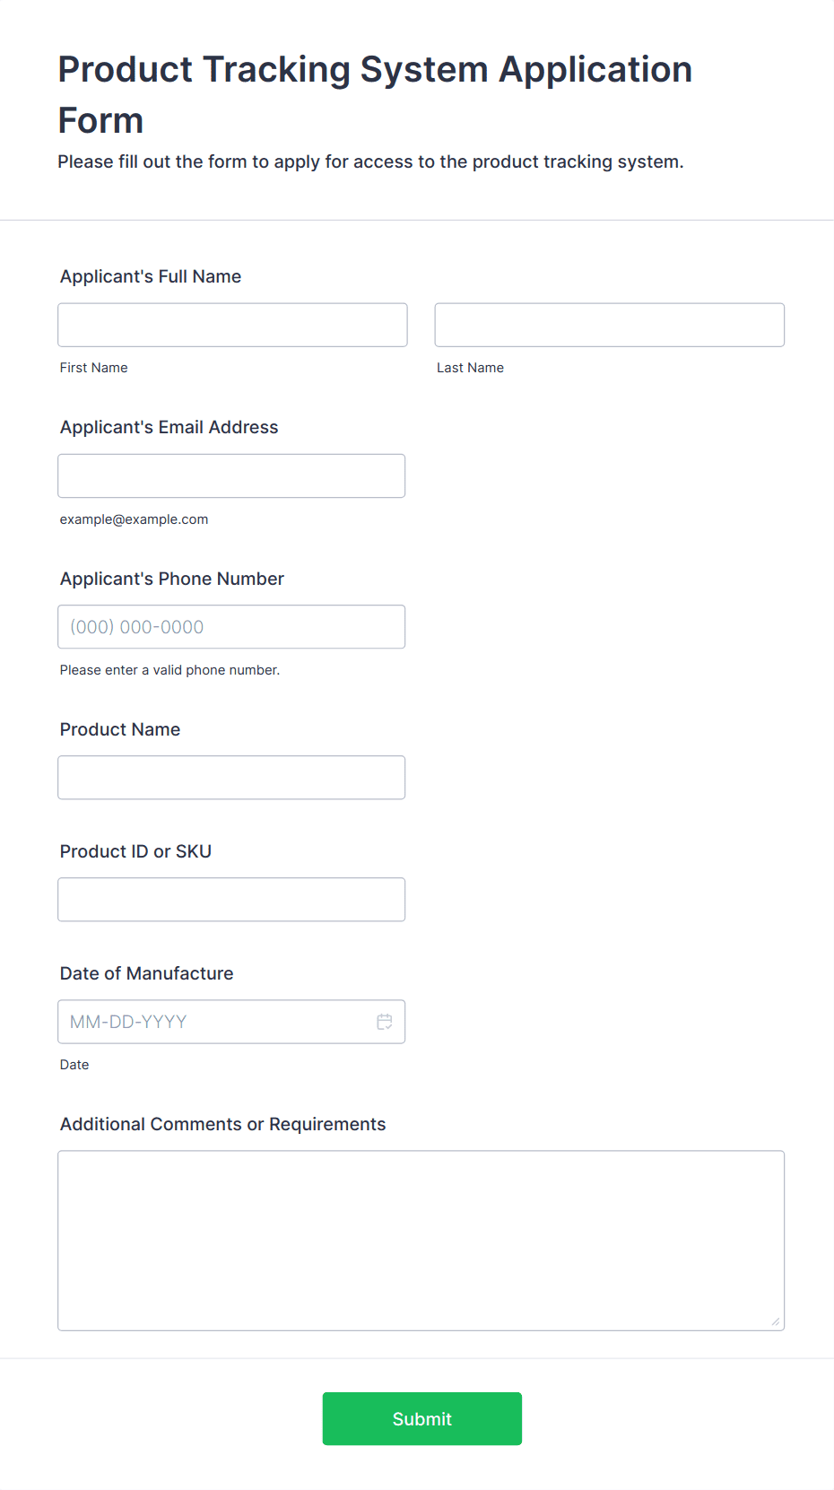
Task: Click the First Name input box
Action: coord(232,325)
